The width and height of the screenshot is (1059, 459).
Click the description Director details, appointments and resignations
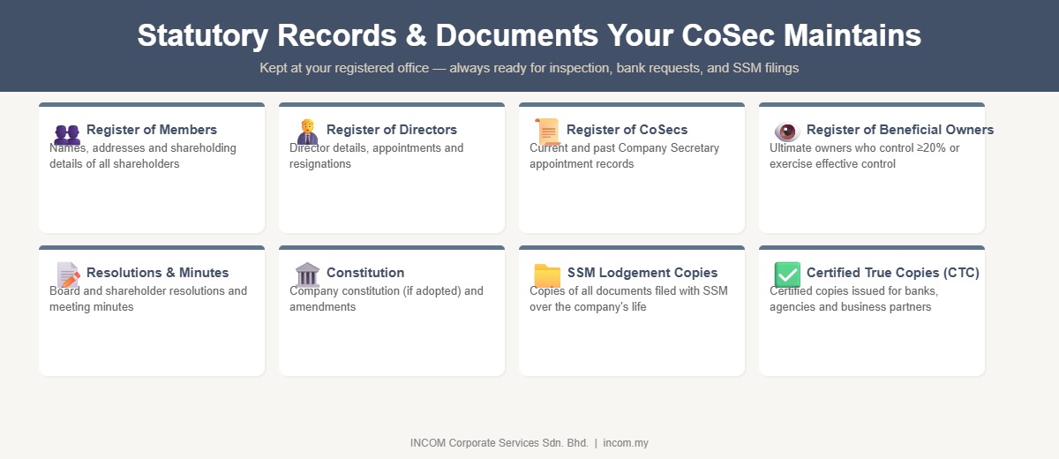click(377, 156)
